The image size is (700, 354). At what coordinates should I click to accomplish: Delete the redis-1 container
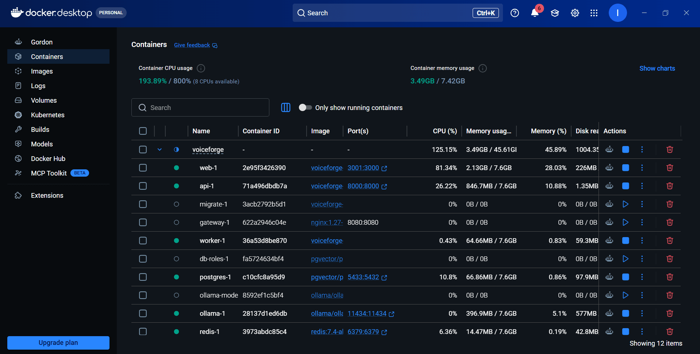(x=670, y=331)
